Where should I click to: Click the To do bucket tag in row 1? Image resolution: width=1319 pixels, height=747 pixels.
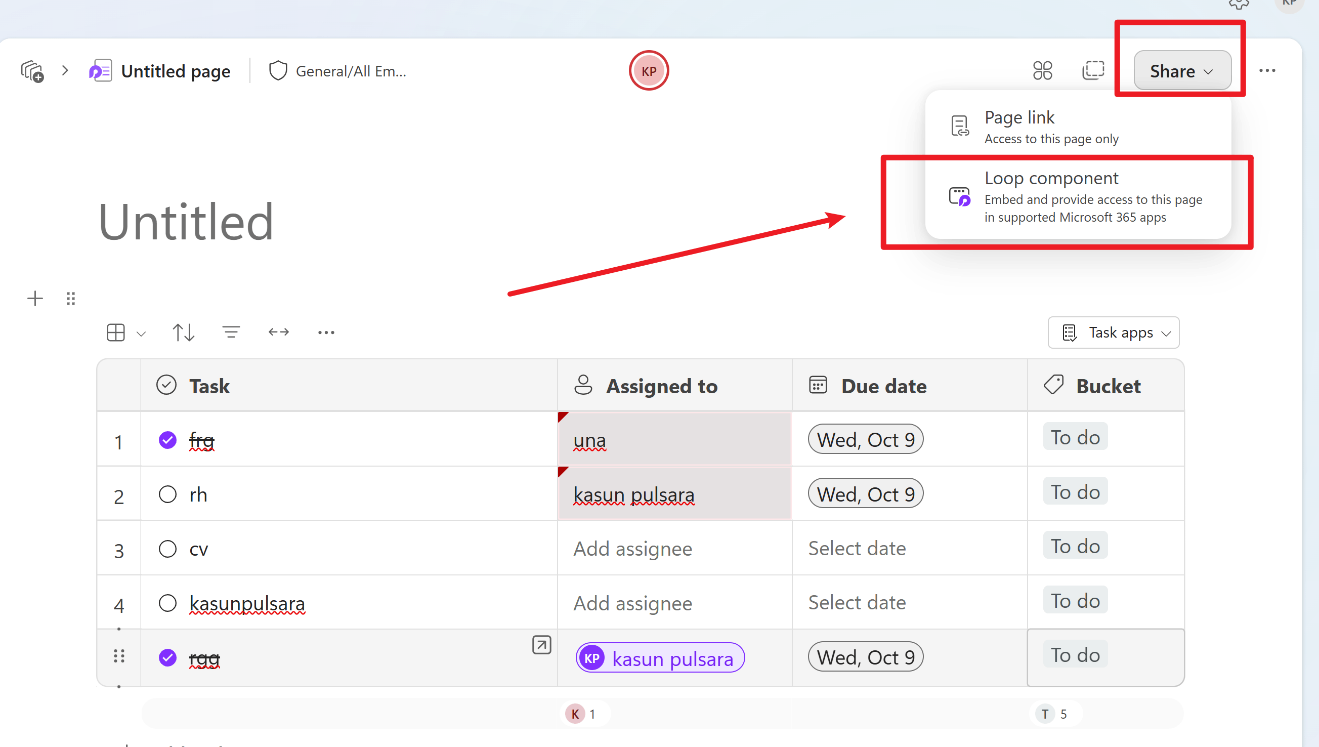(x=1075, y=438)
